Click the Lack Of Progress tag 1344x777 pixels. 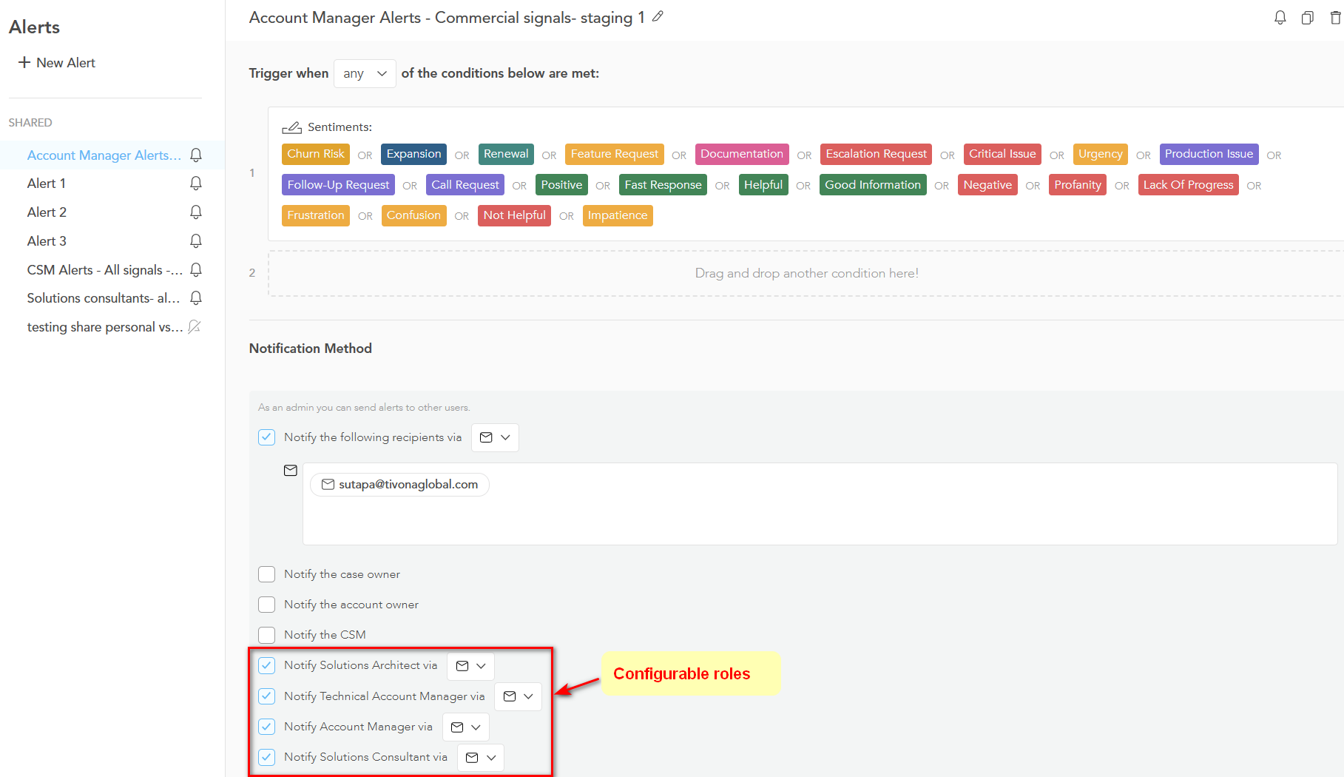[1188, 185]
